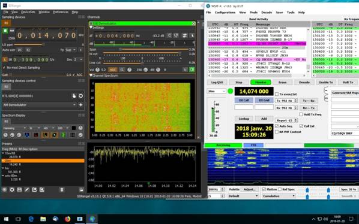Viewport: 359px width, 224px height.
Task: Click the green Monitor button
Action: point(261,82)
